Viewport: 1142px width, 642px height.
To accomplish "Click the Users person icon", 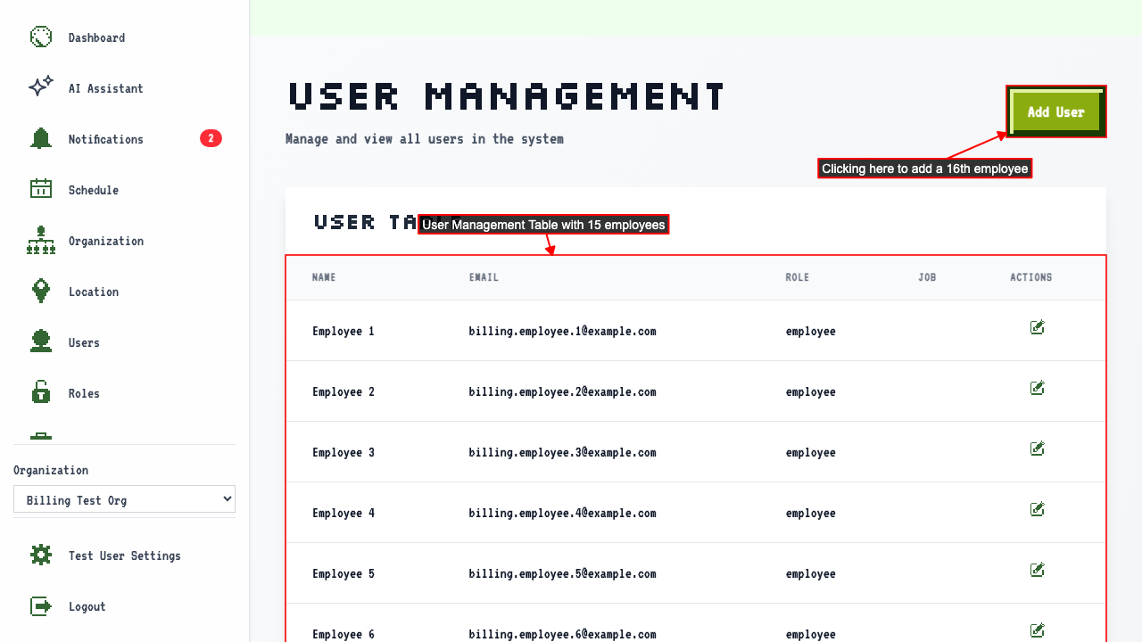I will pos(41,342).
